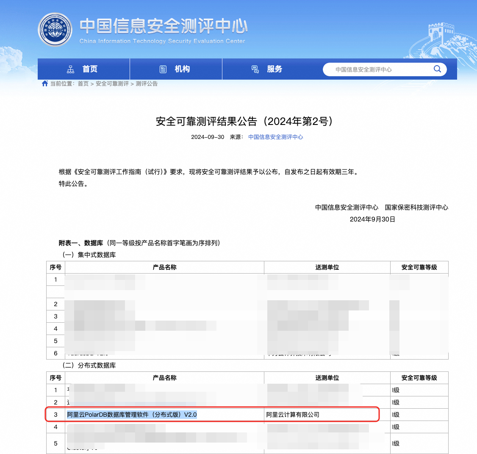The image size is (477, 454).
Task: Click 产品名称 header in 分布式 table
Action: click(x=164, y=378)
